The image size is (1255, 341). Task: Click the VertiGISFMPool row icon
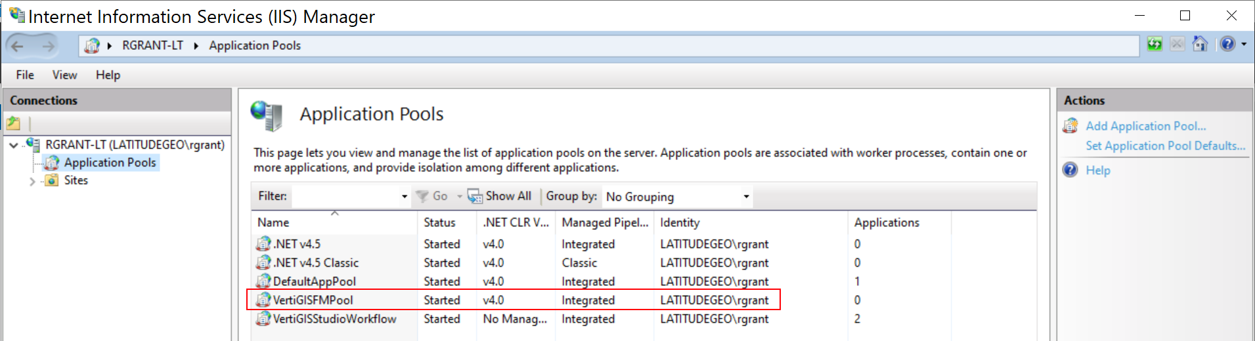click(x=263, y=300)
